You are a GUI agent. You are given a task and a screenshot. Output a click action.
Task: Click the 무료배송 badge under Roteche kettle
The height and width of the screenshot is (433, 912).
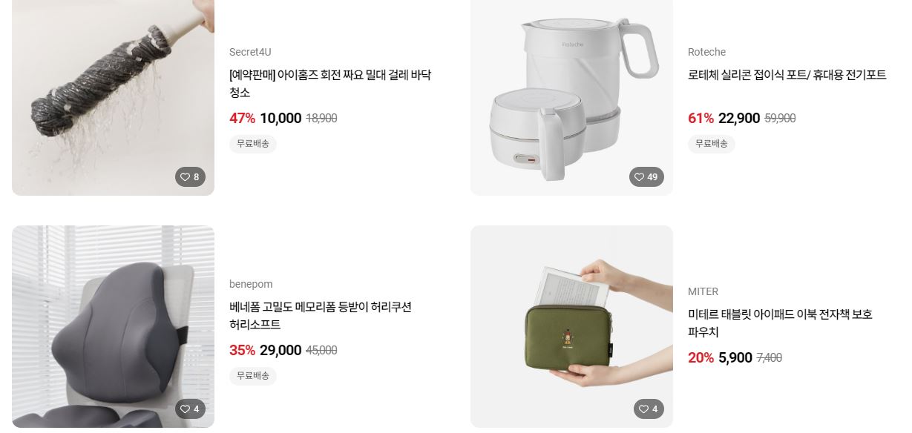point(712,144)
